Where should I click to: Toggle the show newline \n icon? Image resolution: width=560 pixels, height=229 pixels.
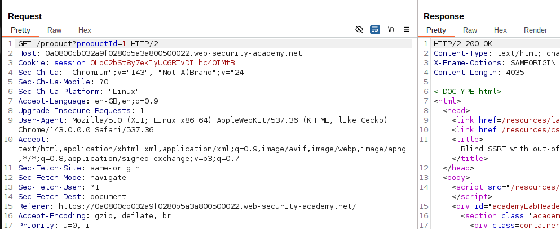click(x=391, y=29)
